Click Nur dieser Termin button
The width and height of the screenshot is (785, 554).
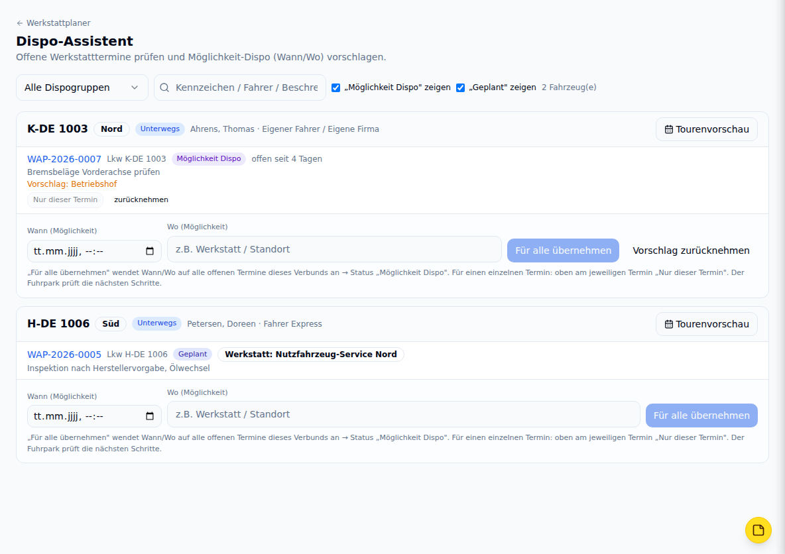[x=65, y=199]
